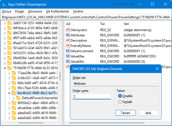Click folder icon of key 54533251-82be-4824
Viewport: 172px width, 126px height.
[9, 53]
